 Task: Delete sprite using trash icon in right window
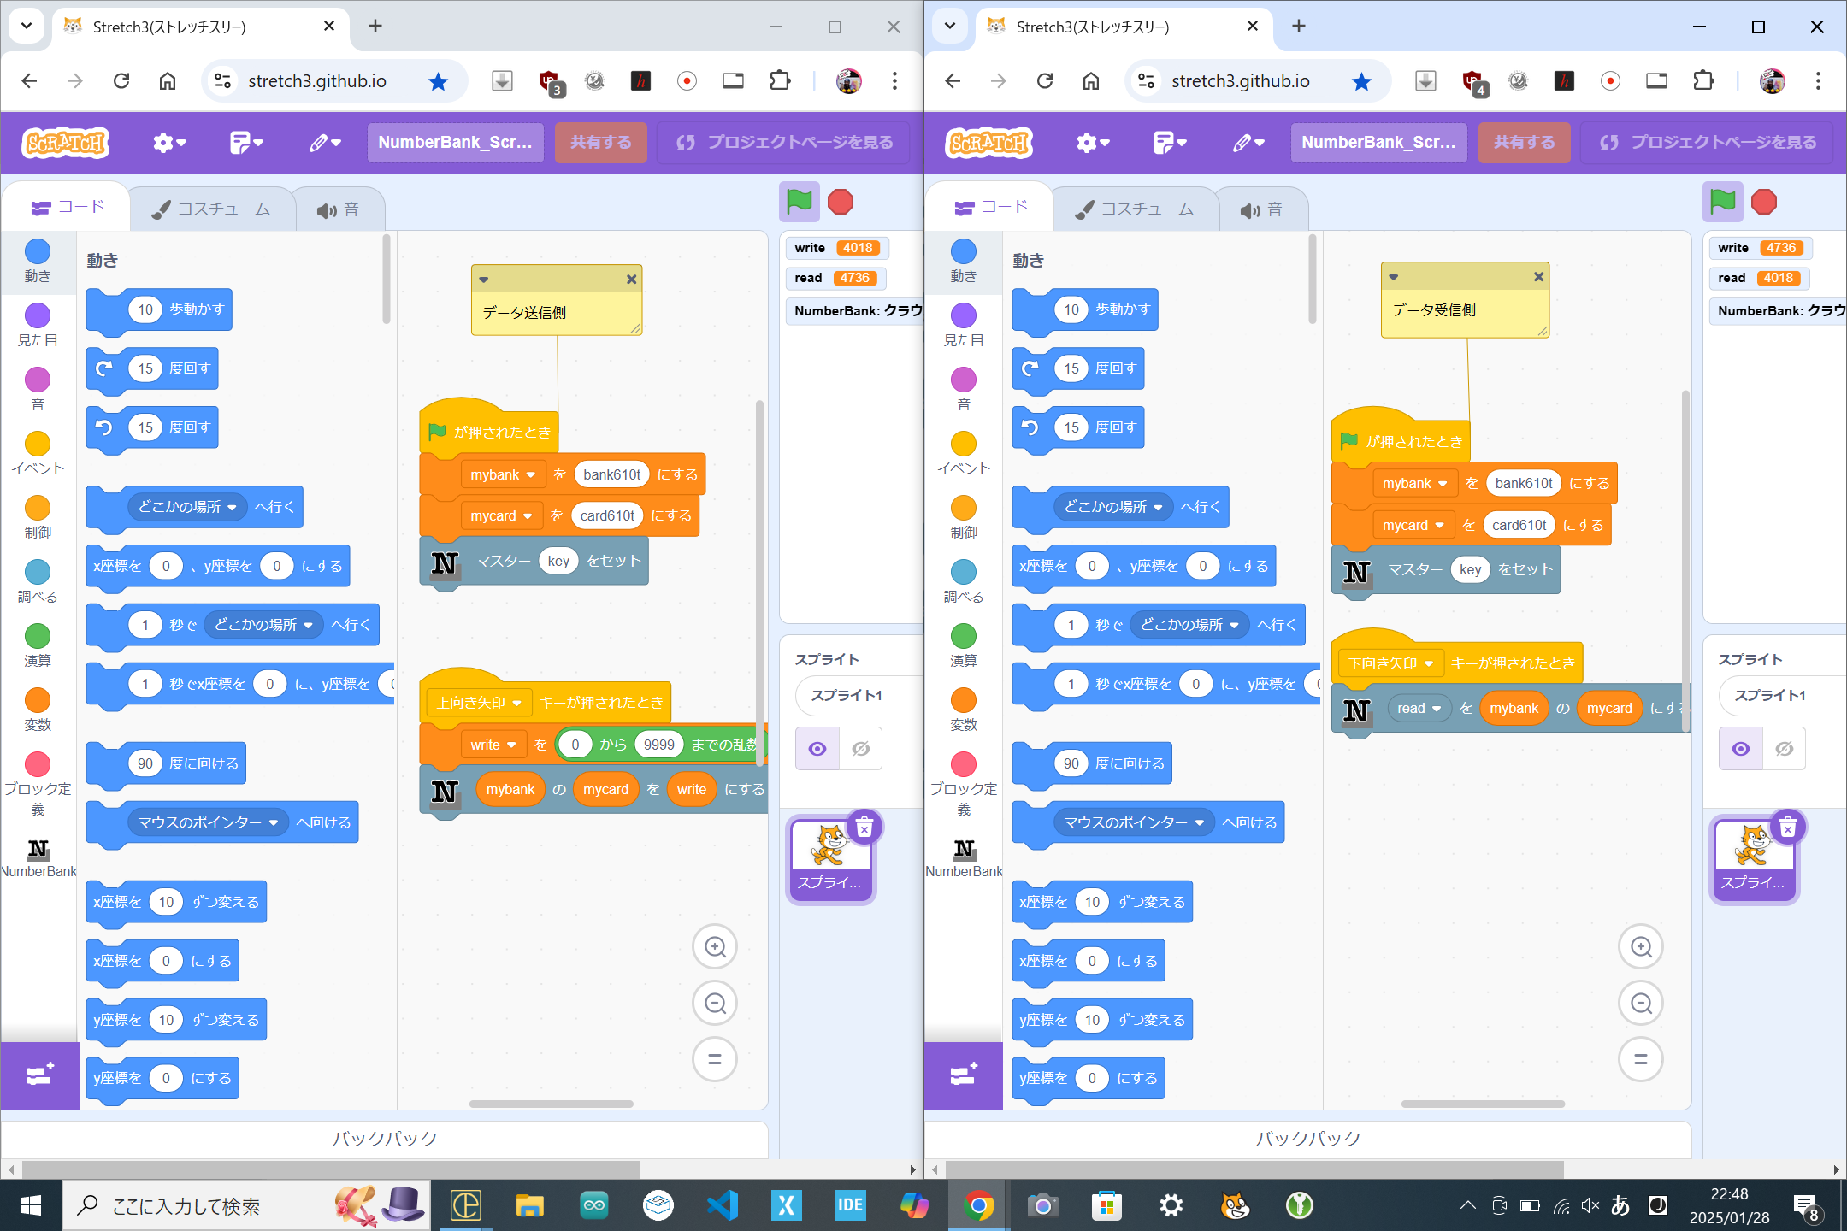point(1787,828)
